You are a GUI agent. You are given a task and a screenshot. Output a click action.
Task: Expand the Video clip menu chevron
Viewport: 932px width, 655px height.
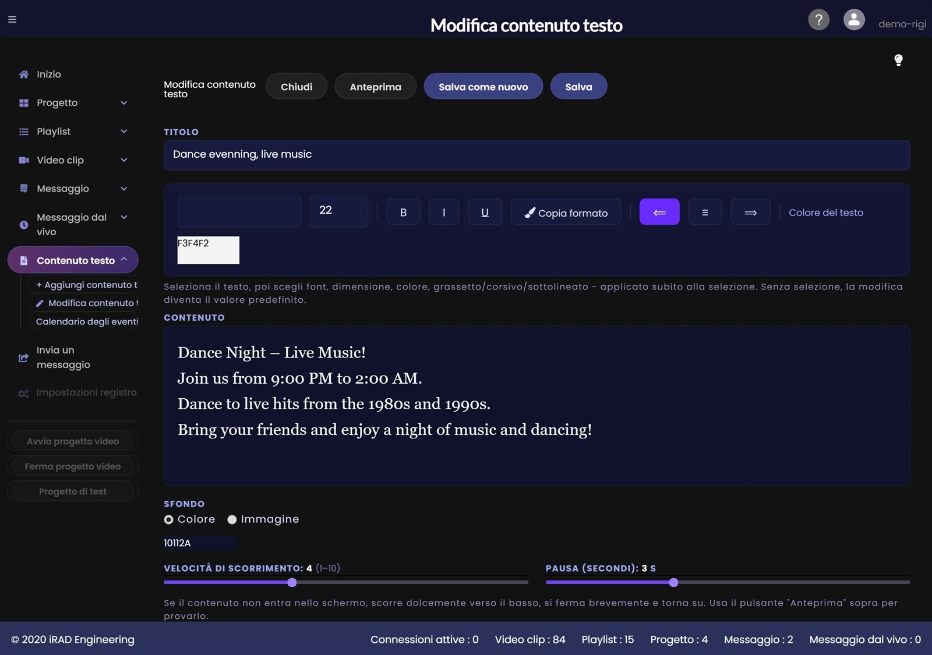[124, 160]
